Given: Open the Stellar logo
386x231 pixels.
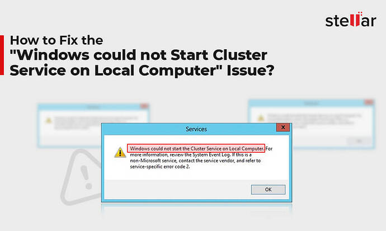Looking at the screenshot, I should [351, 20].
